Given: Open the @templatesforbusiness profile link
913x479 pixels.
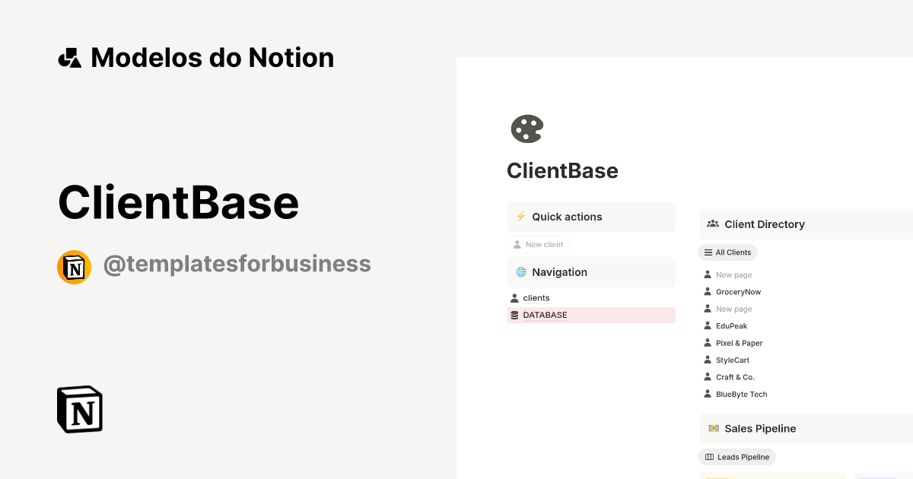Looking at the screenshot, I should pos(238,263).
